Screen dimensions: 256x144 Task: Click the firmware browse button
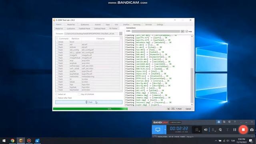tap(121, 34)
